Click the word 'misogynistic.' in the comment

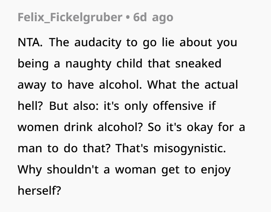(190, 148)
